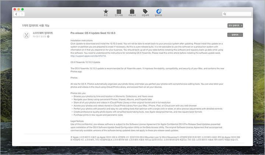Click the Update (업데이트) button for OS X

[235, 35]
